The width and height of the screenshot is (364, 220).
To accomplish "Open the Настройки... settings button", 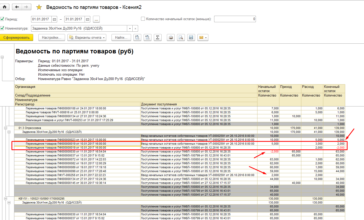I will click(51, 38).
